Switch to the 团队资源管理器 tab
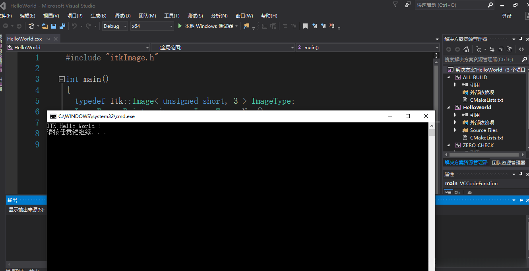 [x=509, y=163]
